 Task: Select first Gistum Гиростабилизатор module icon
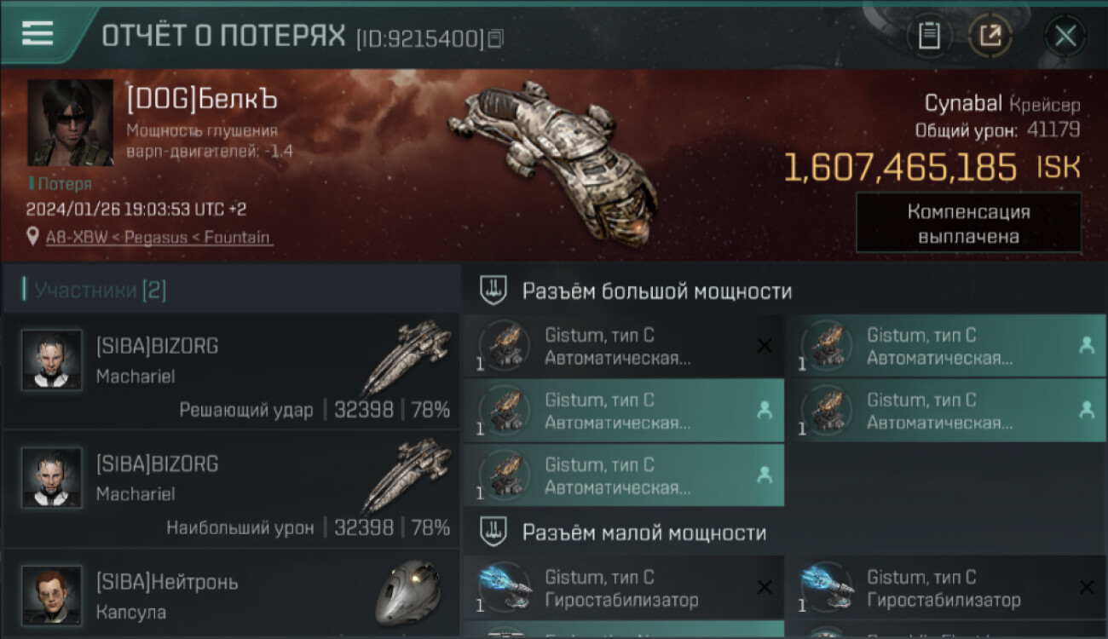[505, 587]
